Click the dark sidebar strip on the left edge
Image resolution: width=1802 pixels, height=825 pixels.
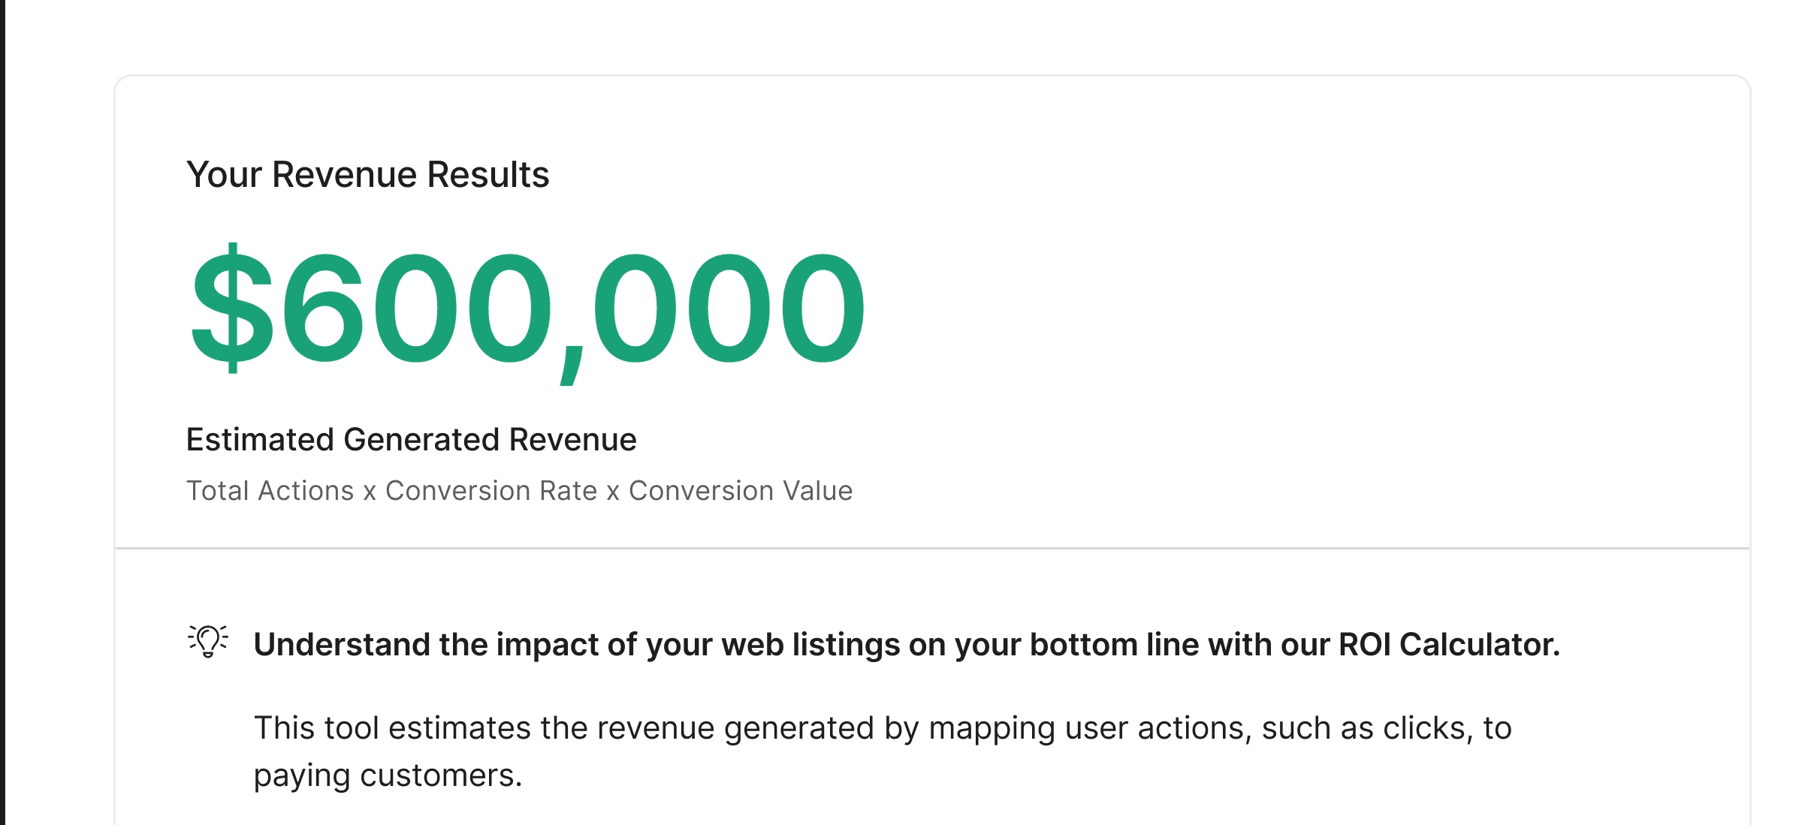coord(3,413)
